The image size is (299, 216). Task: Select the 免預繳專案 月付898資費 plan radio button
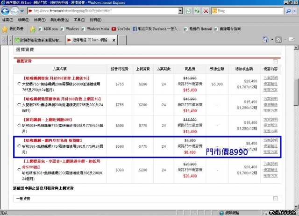pyautogui.click(x=19, y=105)
